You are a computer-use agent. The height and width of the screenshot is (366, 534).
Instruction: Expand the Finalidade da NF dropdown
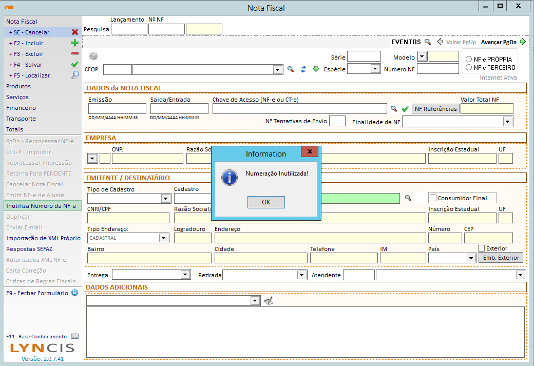508,122
